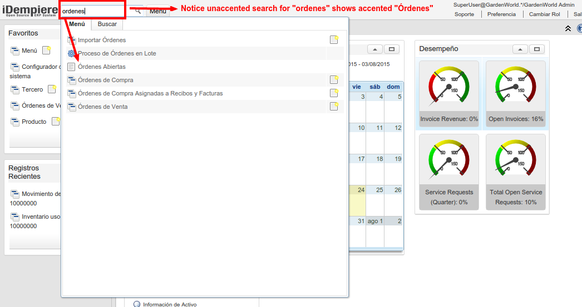Click the search magnifier icon beside the search field
Screen dimensions: 582x307
137,11
